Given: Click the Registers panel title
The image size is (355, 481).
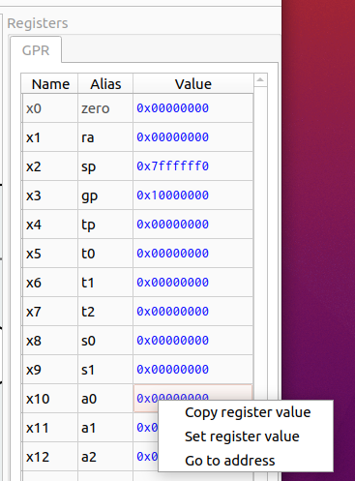Looking at the screenshot, I should pos(38,23).
